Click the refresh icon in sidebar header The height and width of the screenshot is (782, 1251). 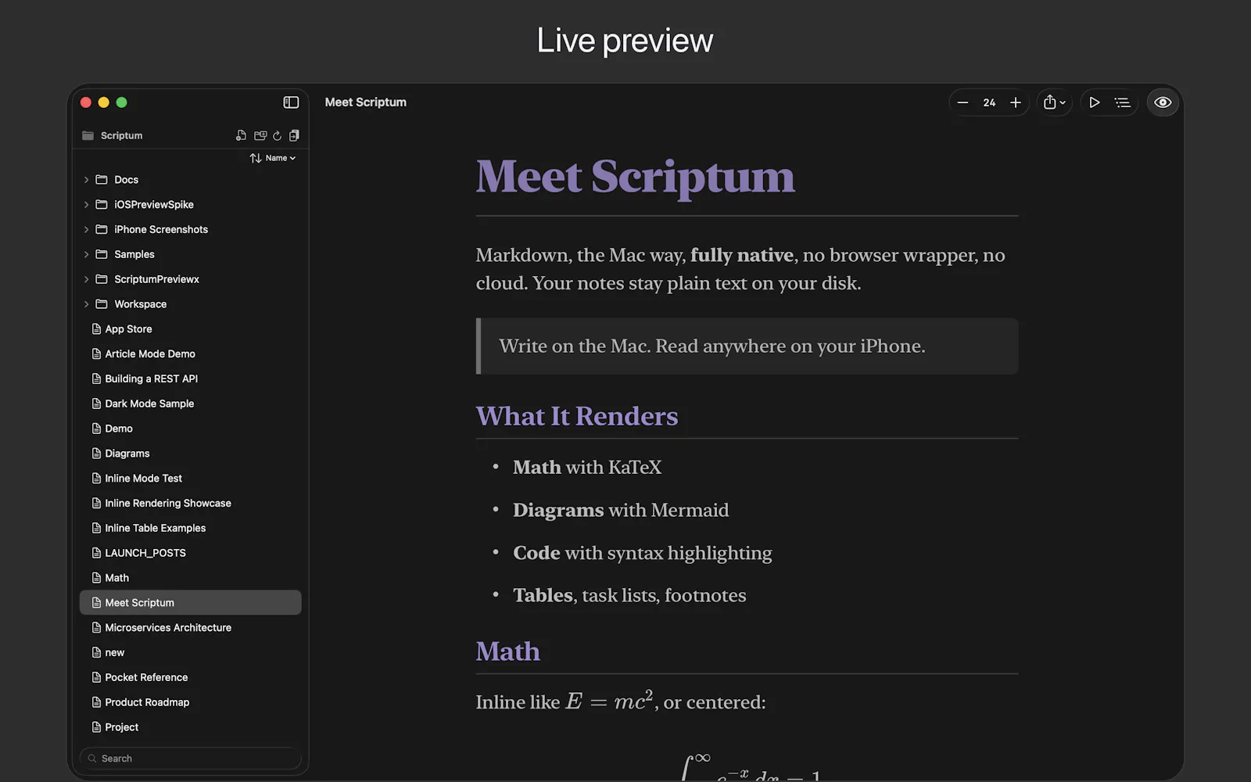point(277,135)
